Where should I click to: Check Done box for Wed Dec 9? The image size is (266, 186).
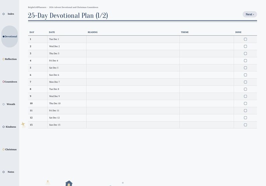[x=245, y=96]
